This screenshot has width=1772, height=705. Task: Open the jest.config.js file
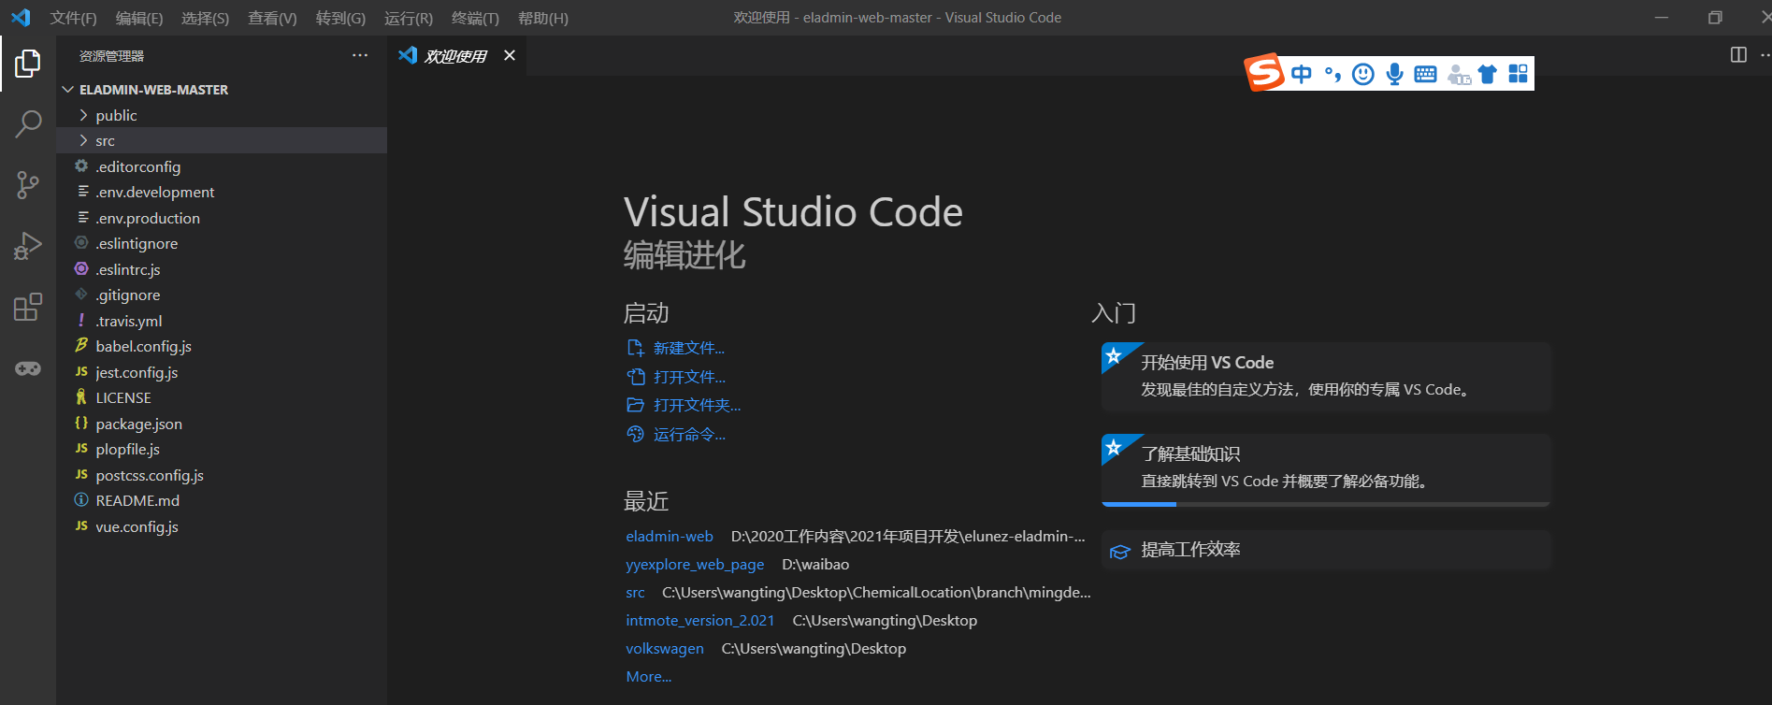pyautogui.click(x=222, y=372)
